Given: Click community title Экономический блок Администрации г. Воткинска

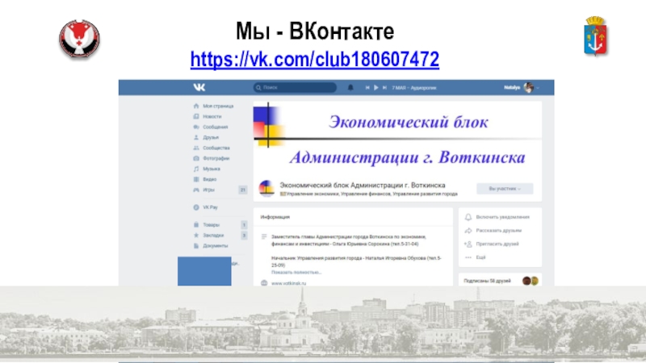Looking at the screenshot, I should coord(362,186).
